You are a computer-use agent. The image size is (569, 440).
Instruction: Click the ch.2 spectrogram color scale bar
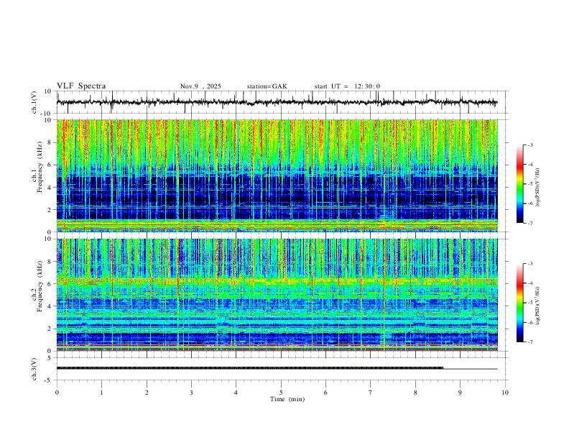pos(519,303)
